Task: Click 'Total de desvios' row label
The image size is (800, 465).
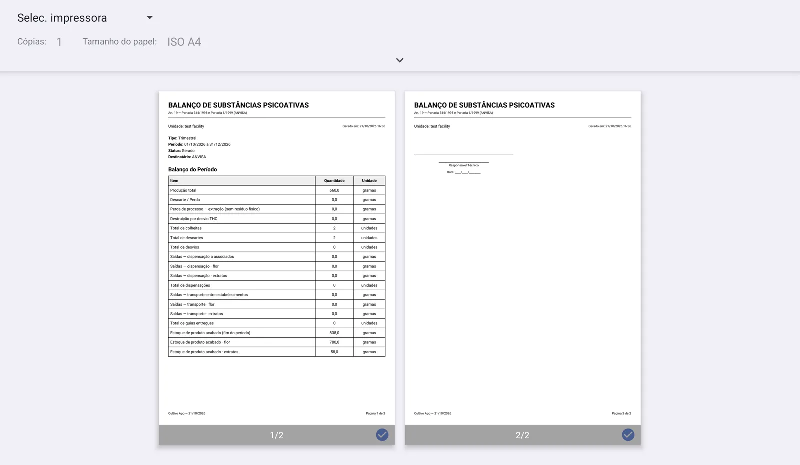Action: [185, 247]
